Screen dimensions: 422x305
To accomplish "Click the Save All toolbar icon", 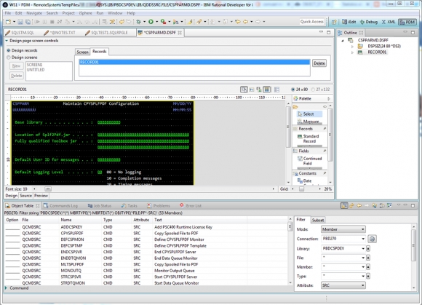I will [x=28, y=22].
